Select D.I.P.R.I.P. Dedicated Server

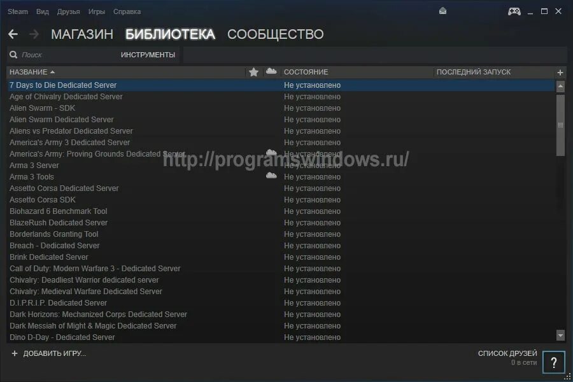point(281,303)
